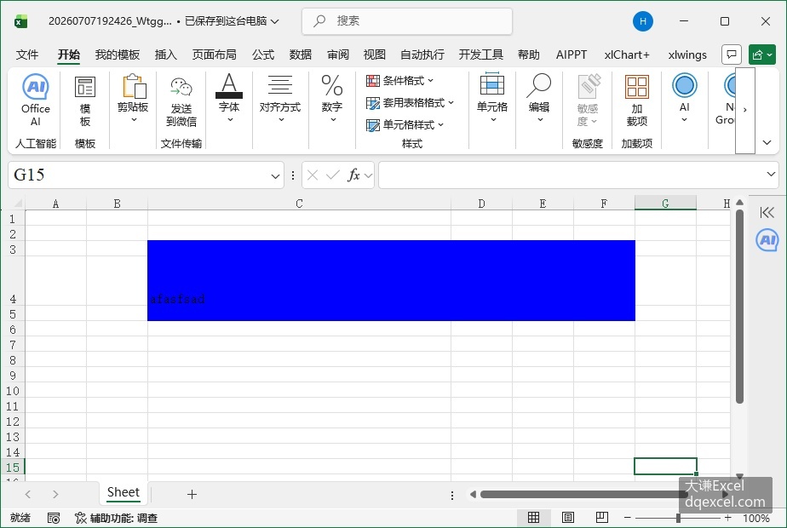The image size is (787, 528).
Task: Switch to the 我的模板 tab
Action: pos(117,55)
